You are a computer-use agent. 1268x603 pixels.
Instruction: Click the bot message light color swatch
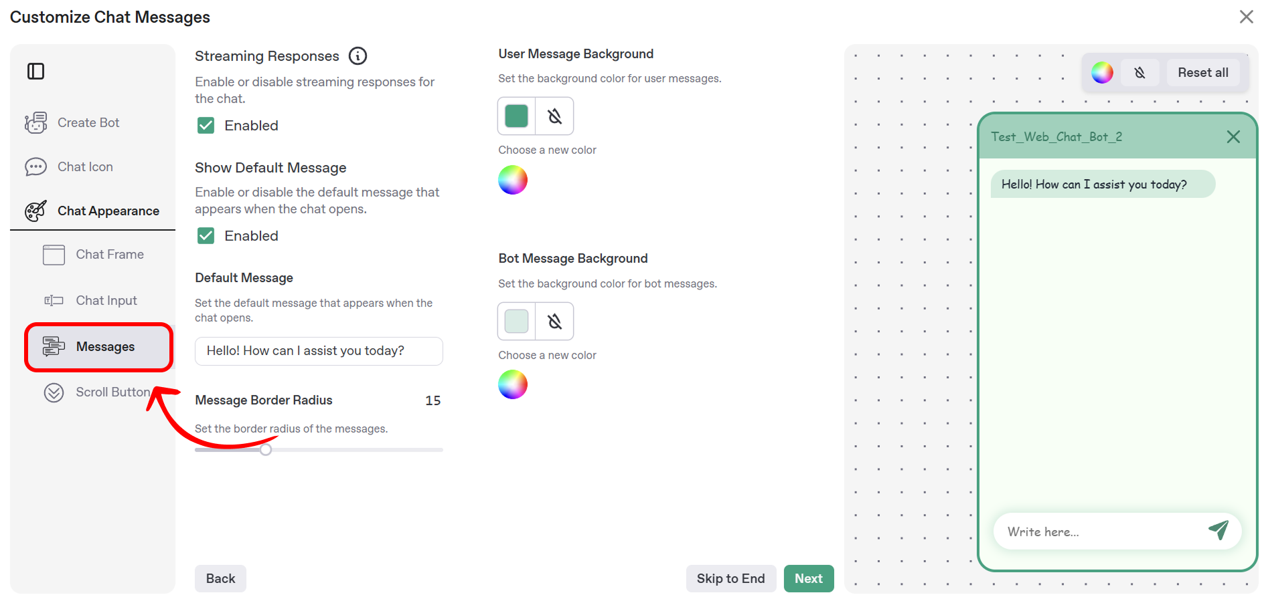point(516,321)
